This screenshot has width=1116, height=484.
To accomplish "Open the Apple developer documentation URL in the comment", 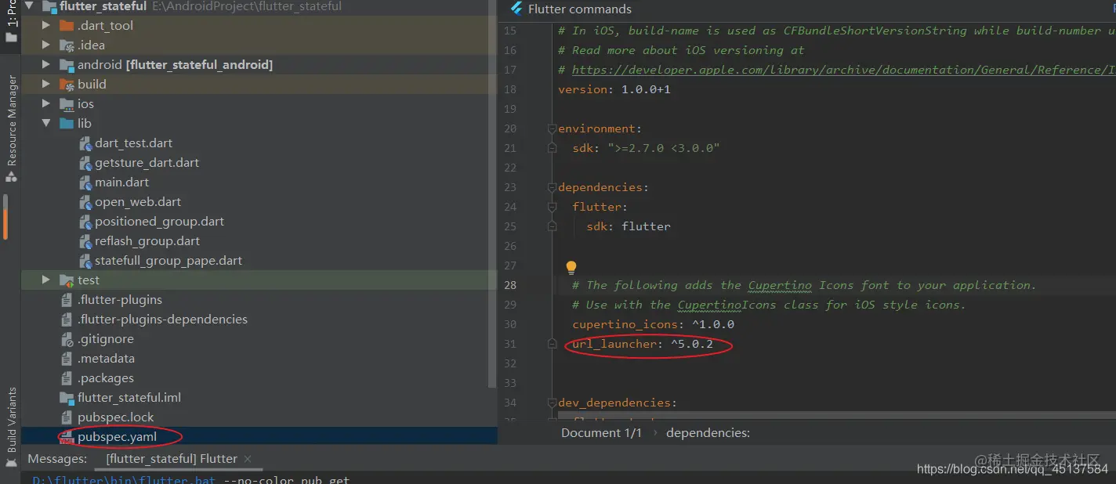I will point(843,70).
